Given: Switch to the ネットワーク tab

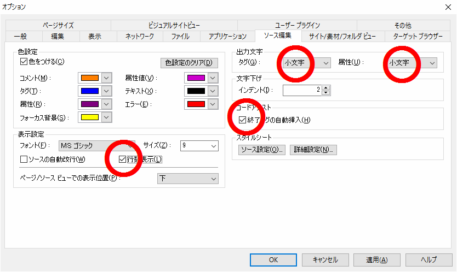Looking at the screenshot, I should [x=140, y=37].
